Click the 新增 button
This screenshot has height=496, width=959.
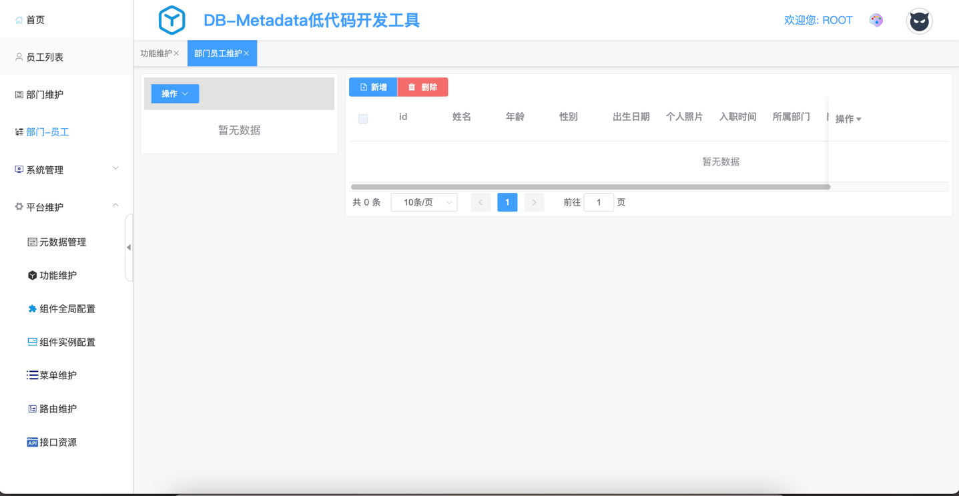[373, 87]
